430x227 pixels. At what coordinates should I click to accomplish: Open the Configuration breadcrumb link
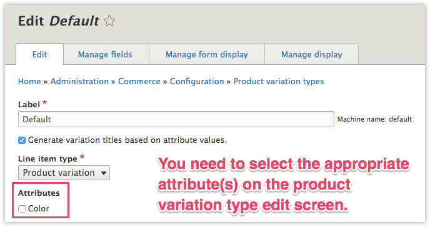pos(197,81)
